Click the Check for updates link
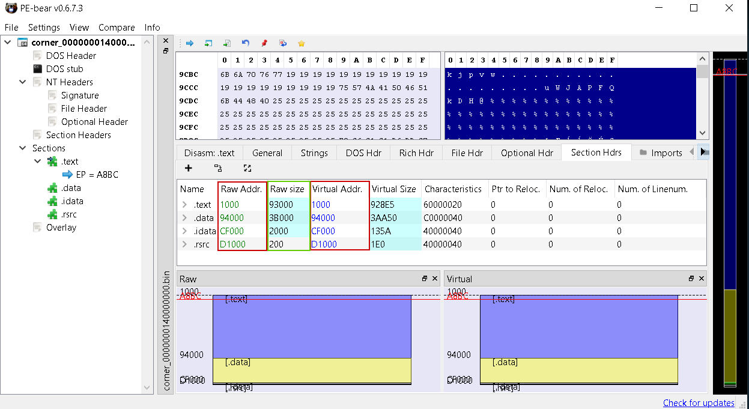This screenshot has height=409, width=749. [x=699, y=402]
